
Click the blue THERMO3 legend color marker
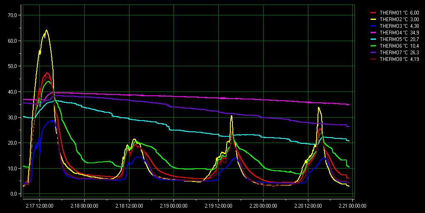tap(374, 26)
